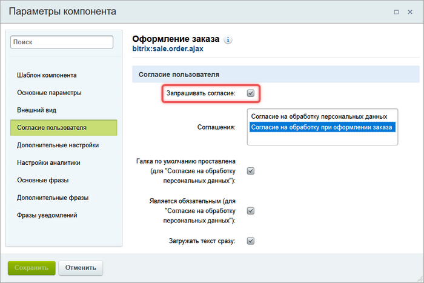Click the info icon next to Оформление заказа
424x283 pixels.
coord(228,39)
